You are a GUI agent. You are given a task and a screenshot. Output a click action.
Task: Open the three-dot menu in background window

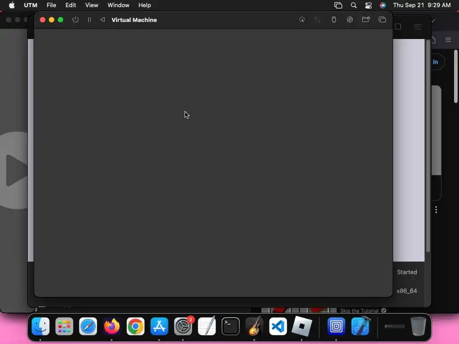tap(436, 210)
